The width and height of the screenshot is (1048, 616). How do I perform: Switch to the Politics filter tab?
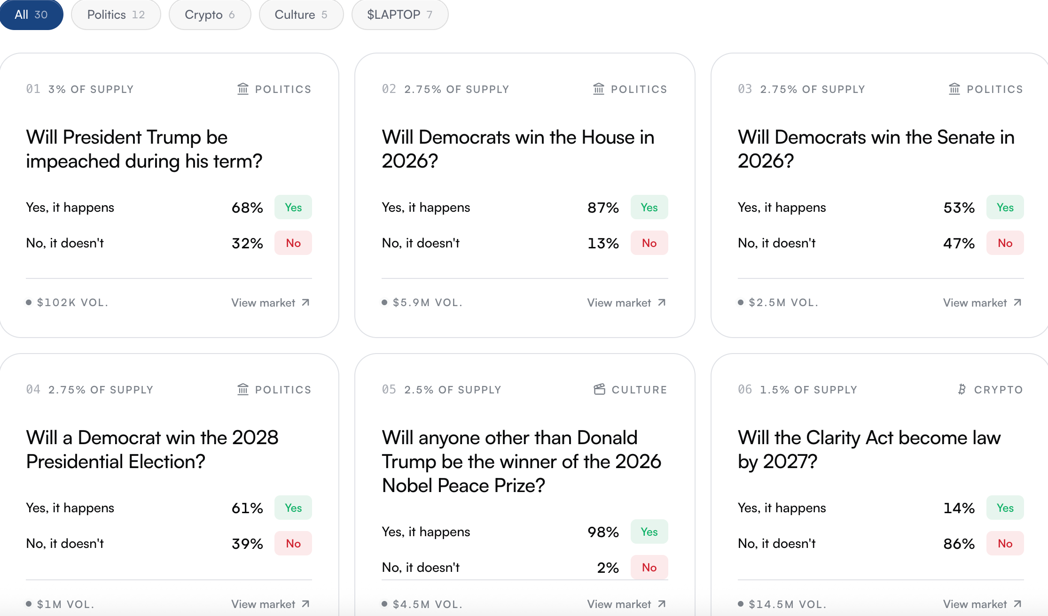[x=116, y=15]
